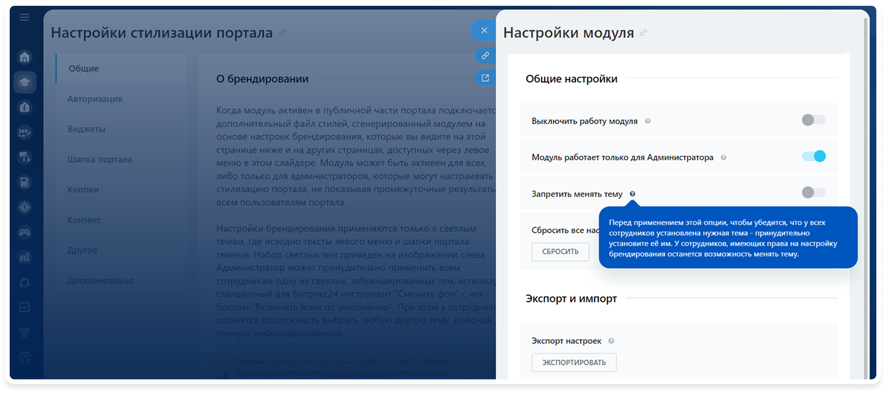Close the module settings slider with X
Screen dimensions: 886x393
pyautogui.click(x=484, y=30)
